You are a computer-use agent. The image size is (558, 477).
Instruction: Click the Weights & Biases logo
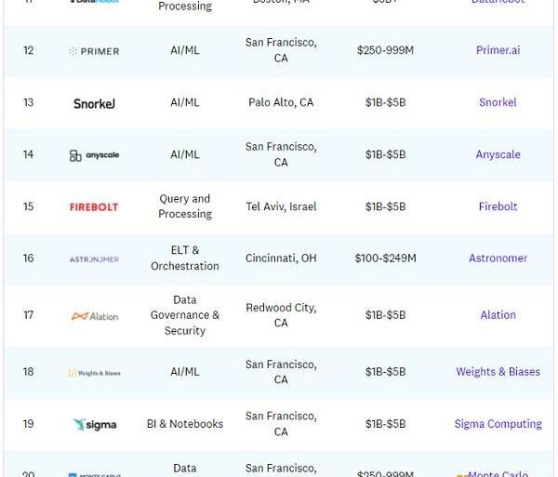(x=94, y=373)
